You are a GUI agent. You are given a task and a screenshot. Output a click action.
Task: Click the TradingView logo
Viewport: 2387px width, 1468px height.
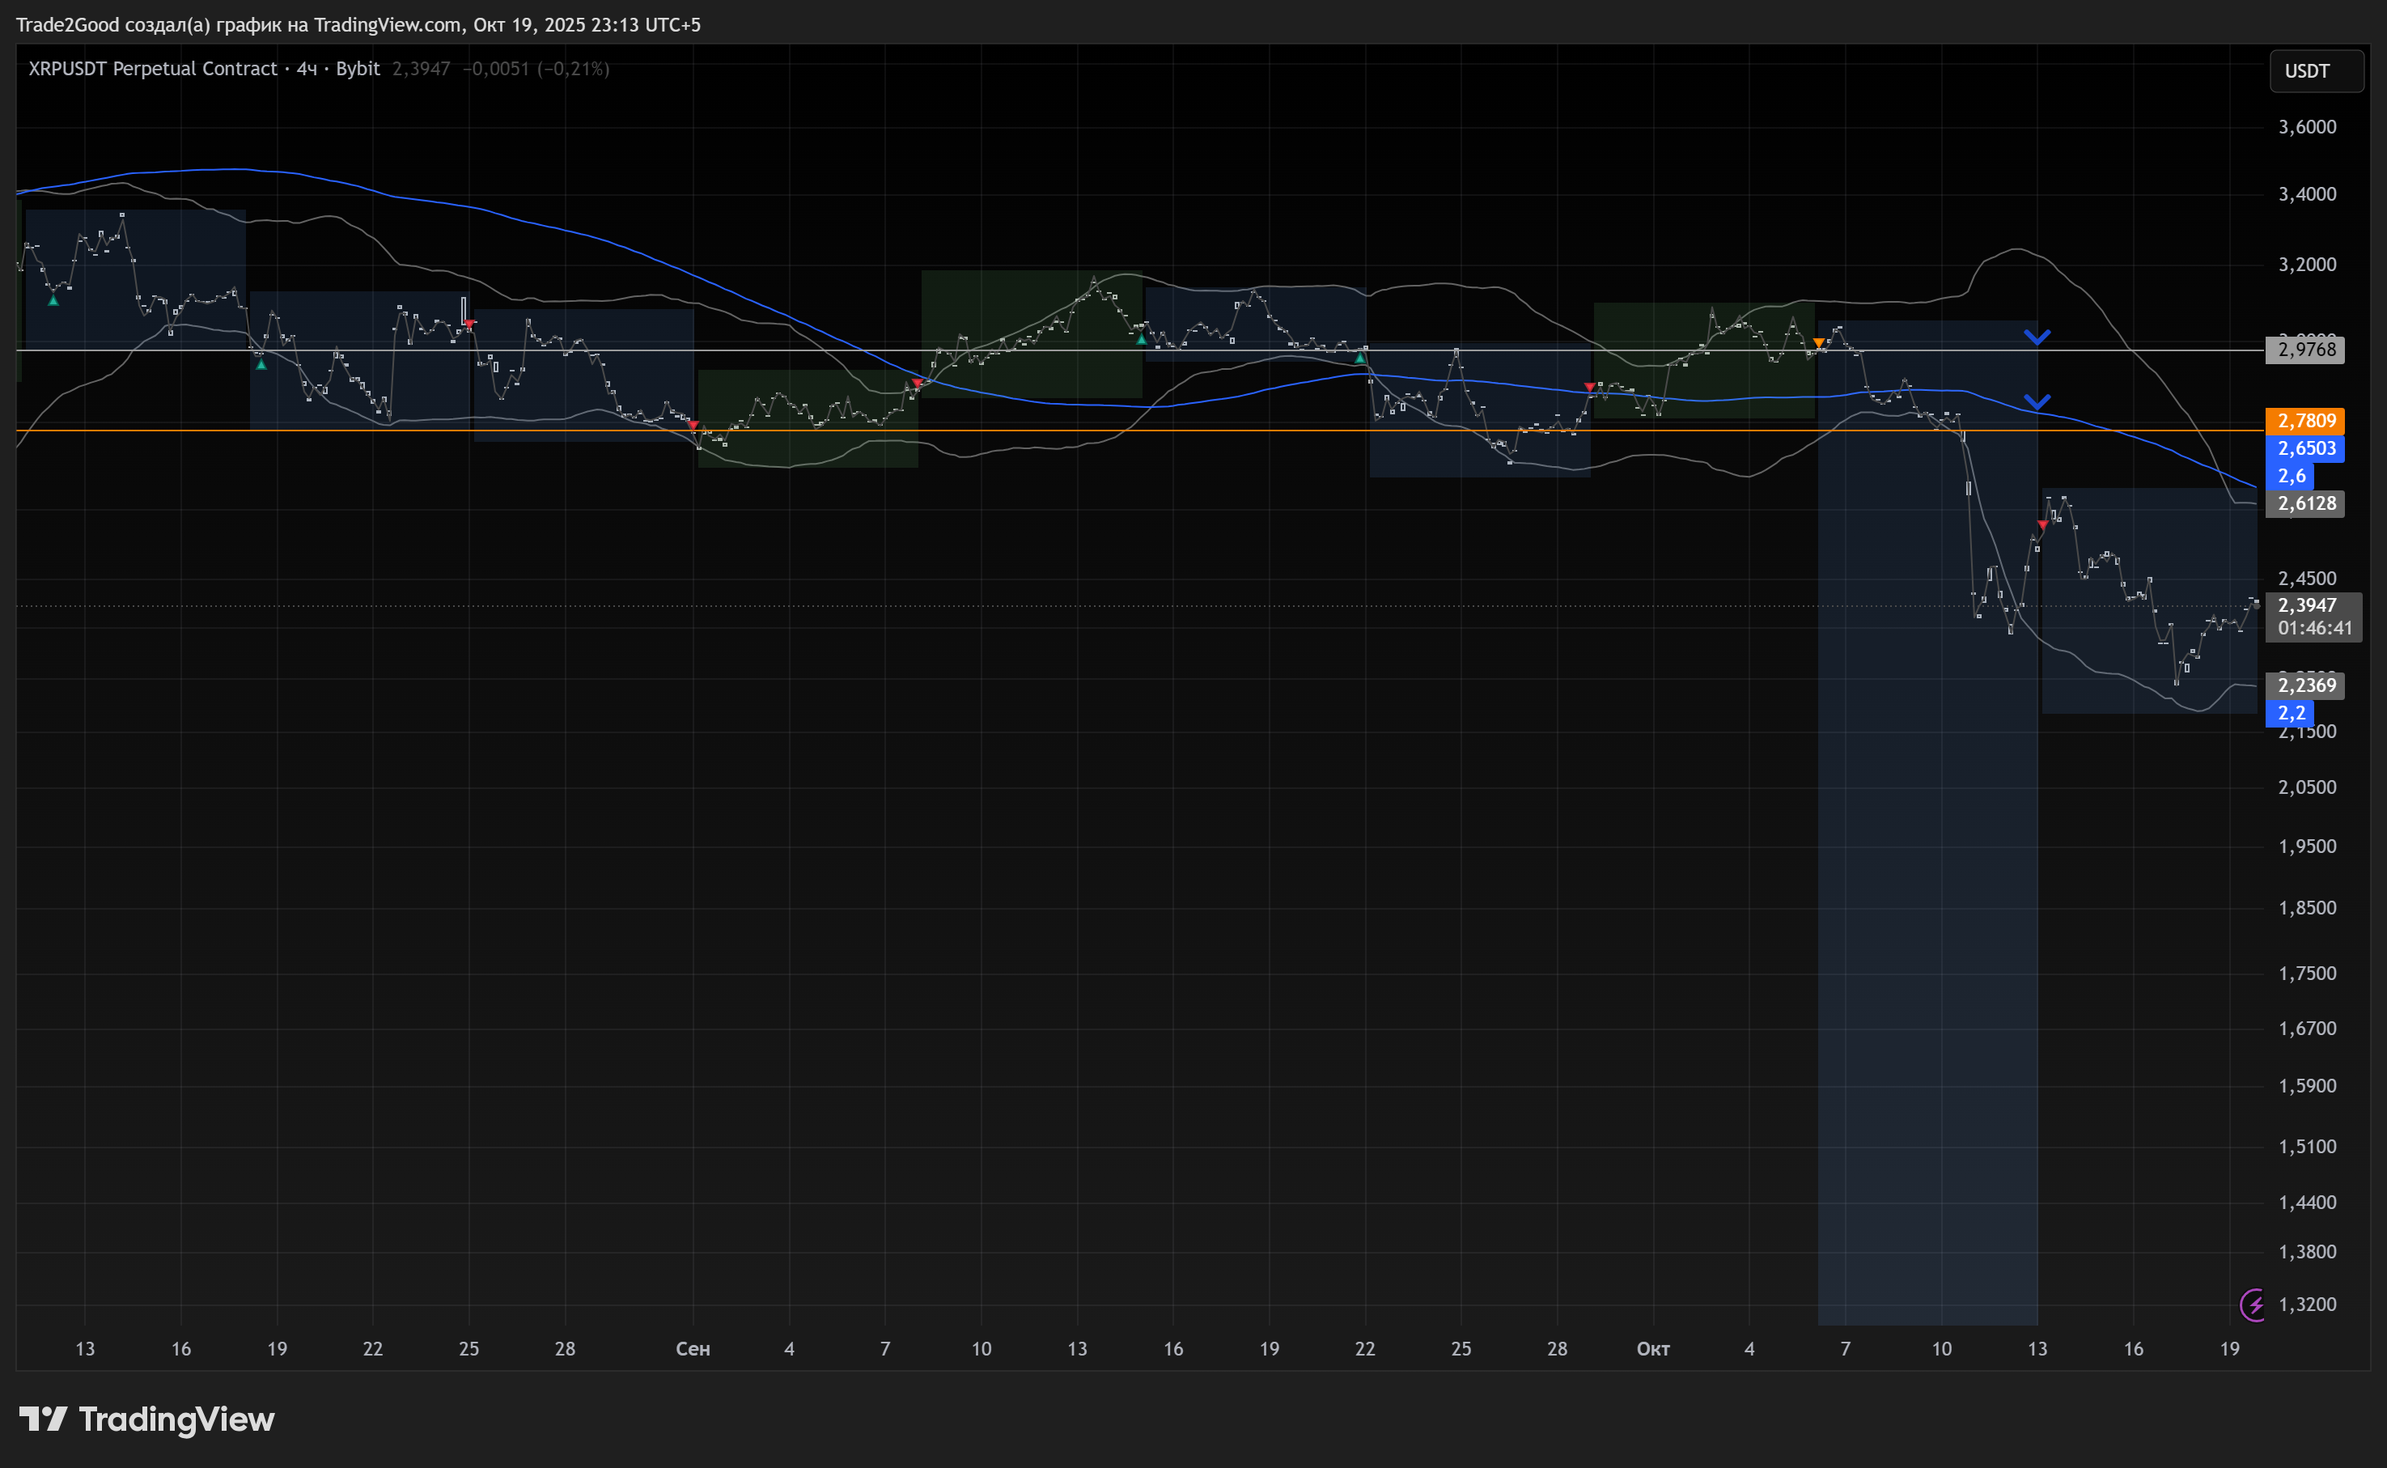click(146, 1419)
